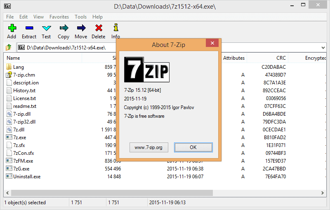This screenshot has height=210, width=330.
Task: Select the readme.txt file name
Action: 25,106
